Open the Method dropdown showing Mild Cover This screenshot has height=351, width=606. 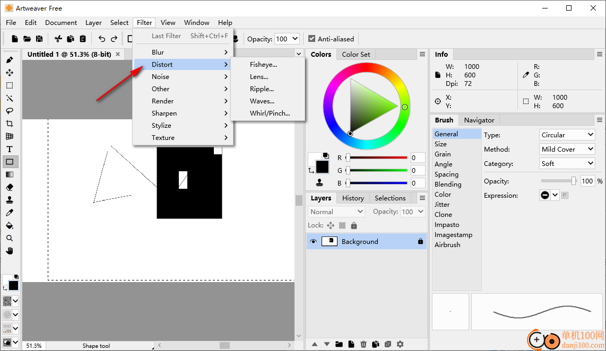[567, 149]
